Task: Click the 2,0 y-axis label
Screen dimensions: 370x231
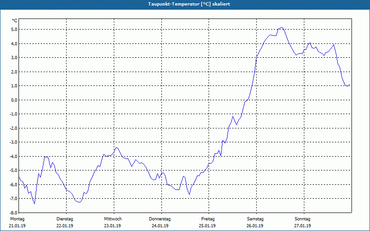Action: (x=13, y=72)
